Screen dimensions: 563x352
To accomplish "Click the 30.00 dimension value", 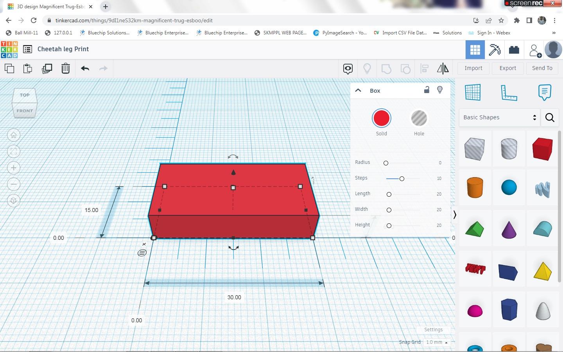I will pyautogui.click(x=234, y=297).
